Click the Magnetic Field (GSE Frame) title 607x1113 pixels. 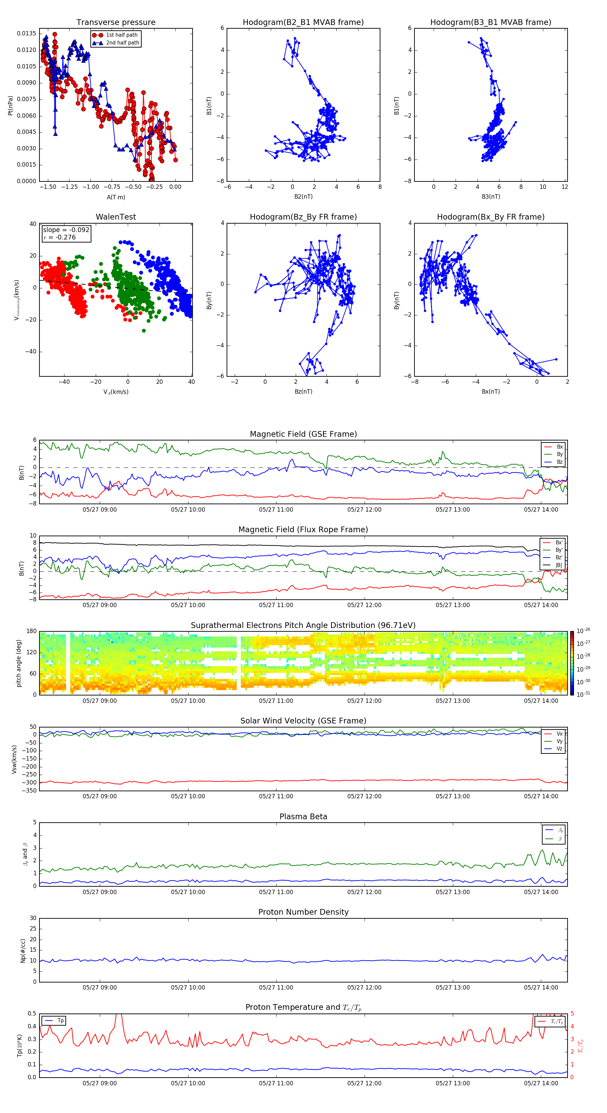[303, 434]
